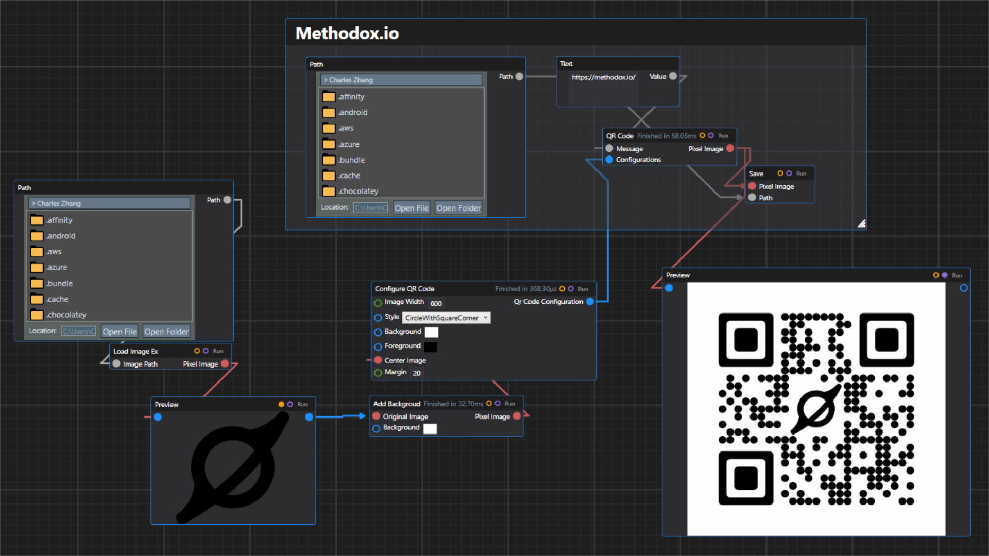
Task: Open the .chocolatey folder in the left Path node
Action: 66,315
